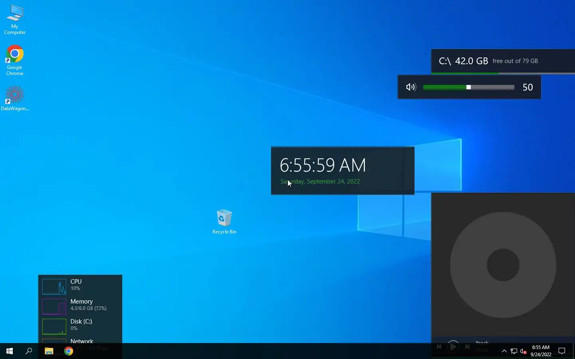The height and width of the screenshot is (359, 575).
Task: Click the 42.0 GB free space value
Action: [x=472, y=61]
